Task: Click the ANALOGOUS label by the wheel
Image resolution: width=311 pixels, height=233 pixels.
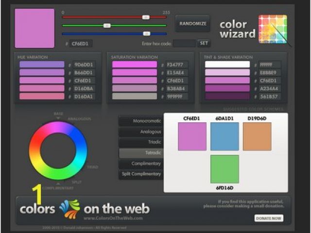Action: (80, 119)
